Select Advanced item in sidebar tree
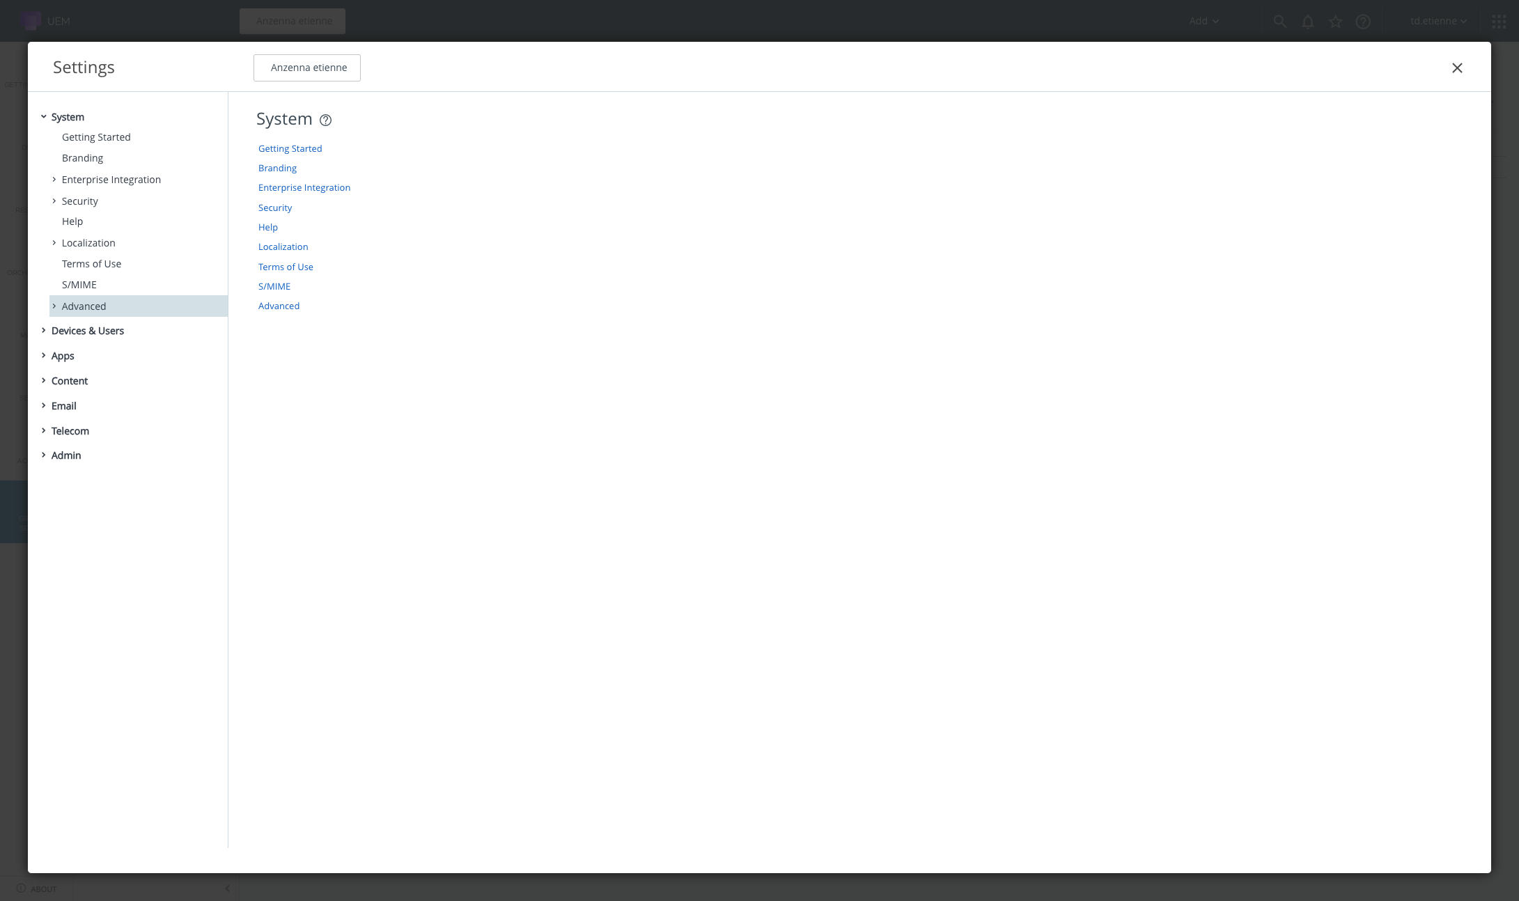Viewport: 1519px width, 901px height. click(84, 306)
